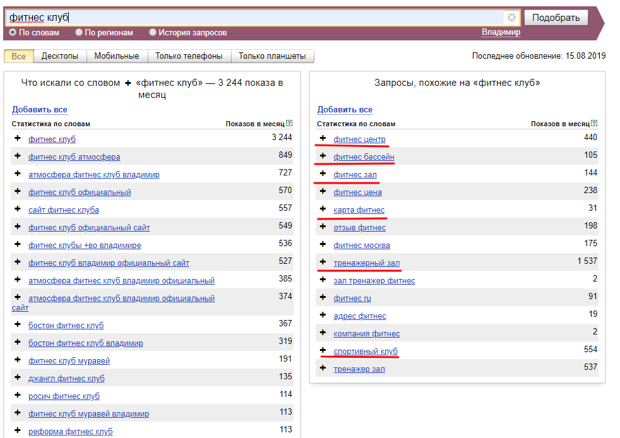Image resolution: width=620 pixels, height=438 pixels.
Task: Click the 'Подобрать' button
Action: (556, 18)
